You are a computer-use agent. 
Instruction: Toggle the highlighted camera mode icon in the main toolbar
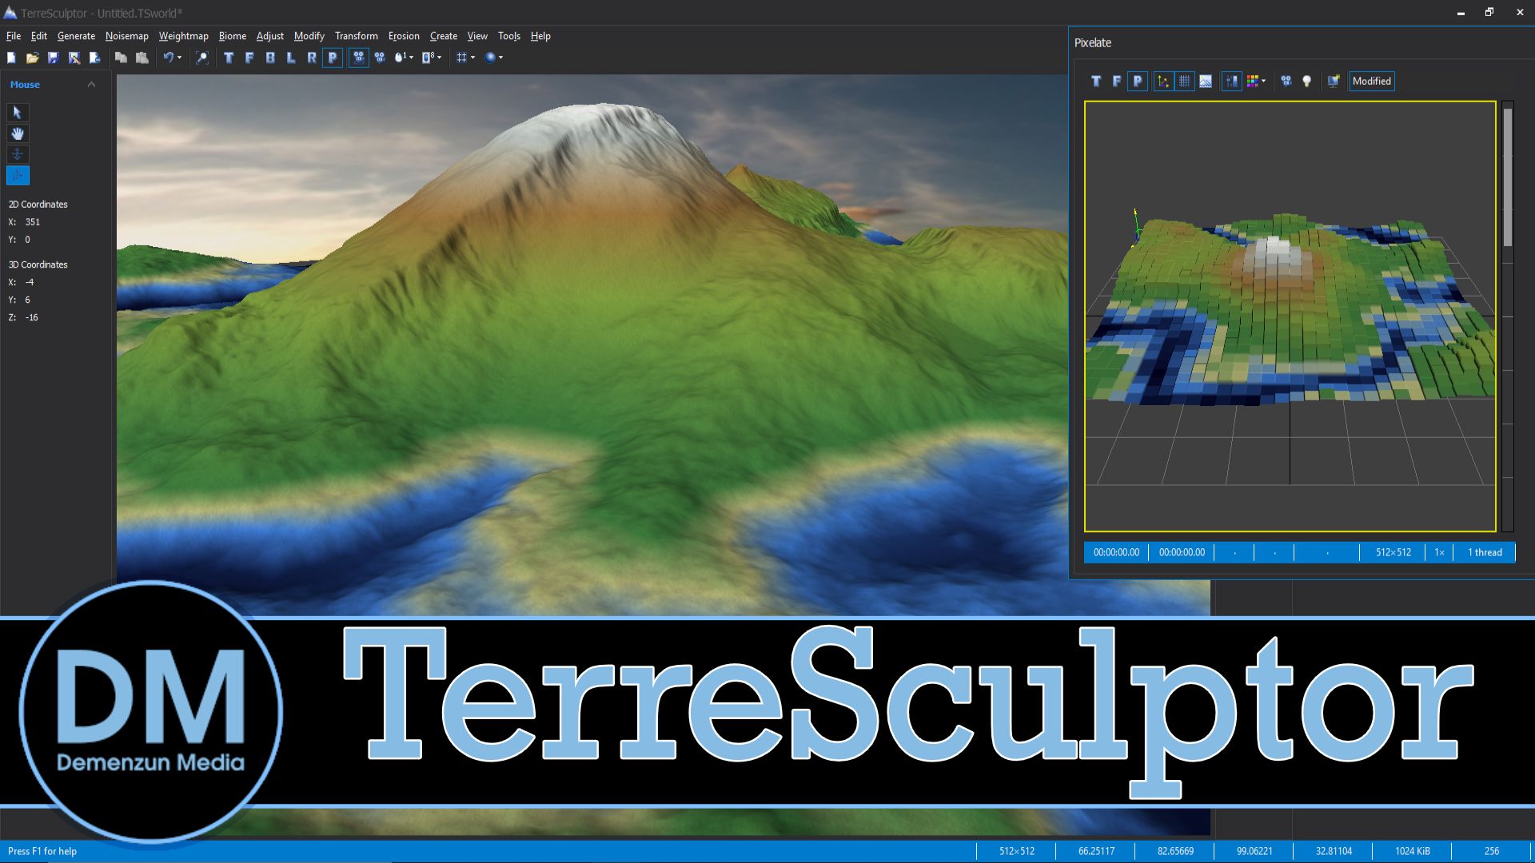click(358, 58)
